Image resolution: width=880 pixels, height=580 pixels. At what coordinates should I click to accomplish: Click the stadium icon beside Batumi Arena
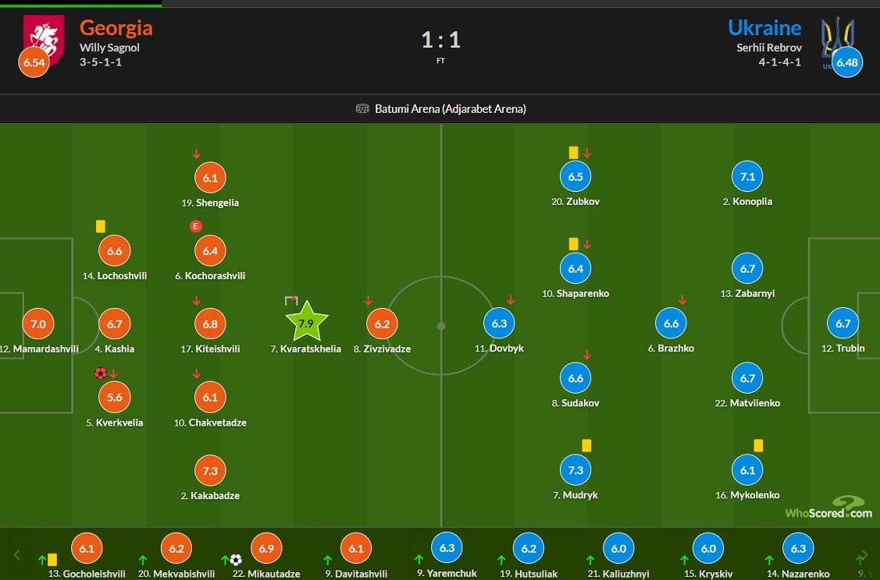click(x=362, y=108)
